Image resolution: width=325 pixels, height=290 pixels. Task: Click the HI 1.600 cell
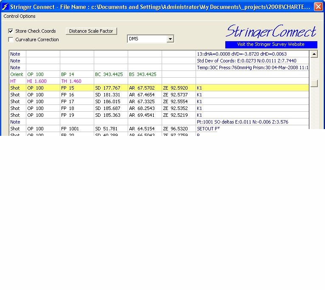click(43, 82)
